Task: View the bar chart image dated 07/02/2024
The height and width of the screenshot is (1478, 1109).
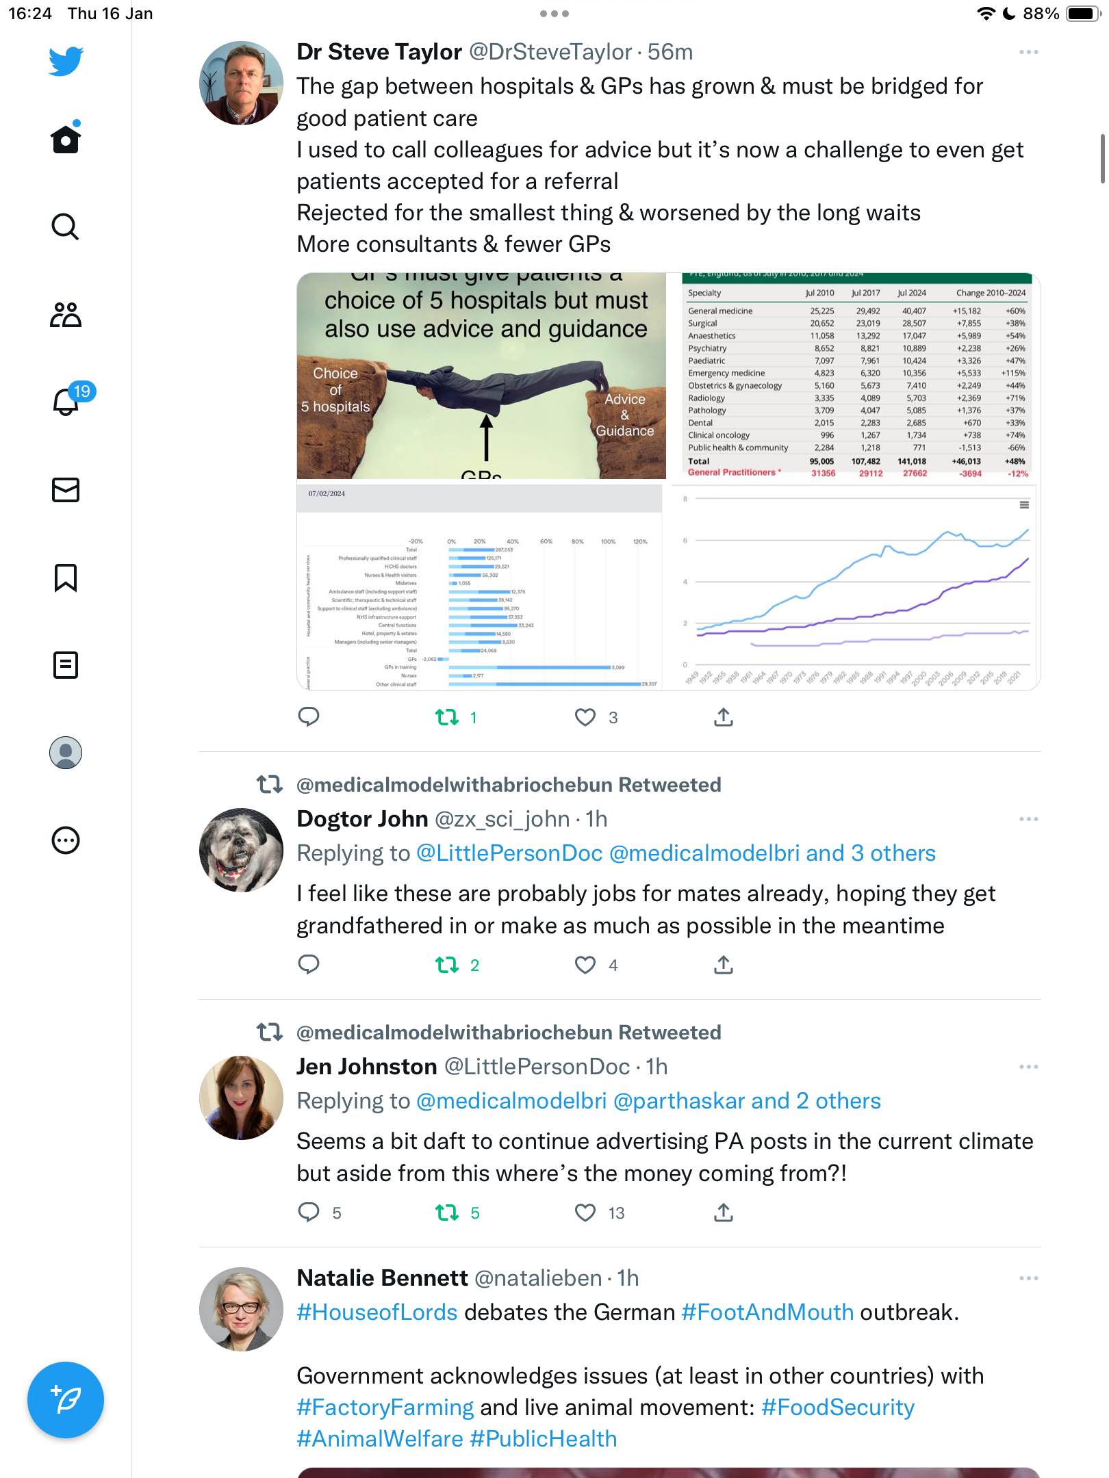Action: 480,587
